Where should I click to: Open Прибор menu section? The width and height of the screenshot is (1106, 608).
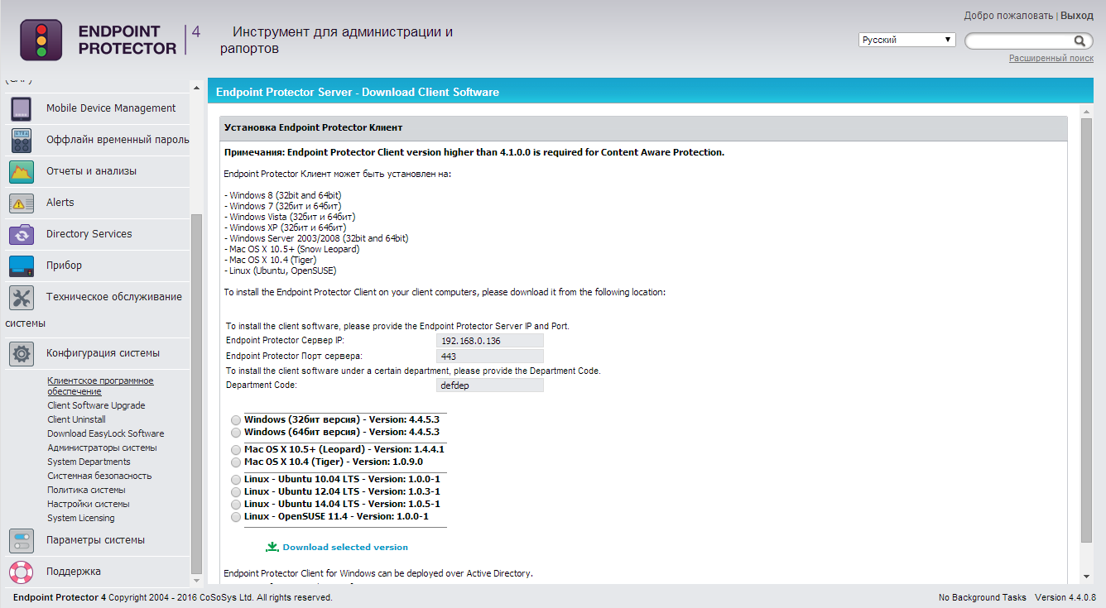pyautogui.click(x=64, y=266)
